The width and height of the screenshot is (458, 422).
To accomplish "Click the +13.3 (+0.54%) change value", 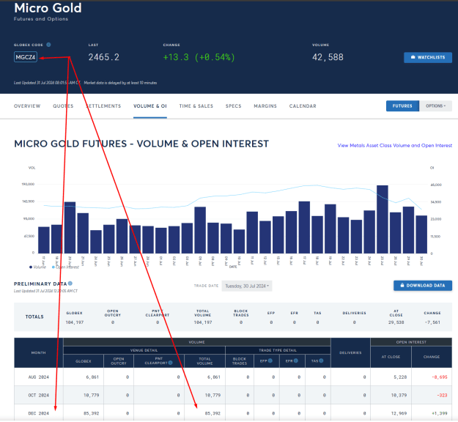I will 199,57.
